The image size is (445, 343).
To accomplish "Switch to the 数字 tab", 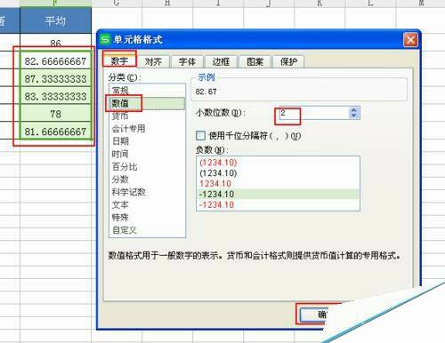I will coord(119,61).
